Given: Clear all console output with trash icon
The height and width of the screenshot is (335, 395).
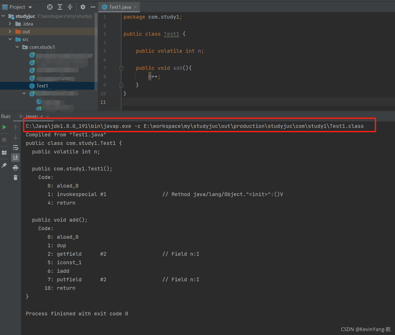Looking at the screenshot, I should pyautogui.click(x=16, y=177).
